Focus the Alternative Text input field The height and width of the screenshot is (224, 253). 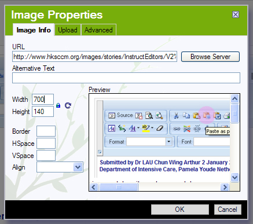[x=126, y=78]
